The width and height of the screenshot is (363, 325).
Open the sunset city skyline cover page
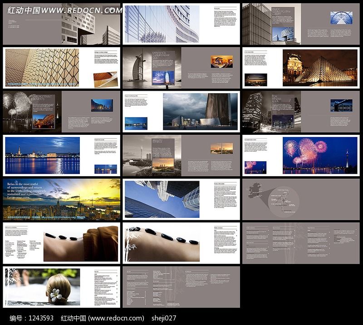(62, 199)
